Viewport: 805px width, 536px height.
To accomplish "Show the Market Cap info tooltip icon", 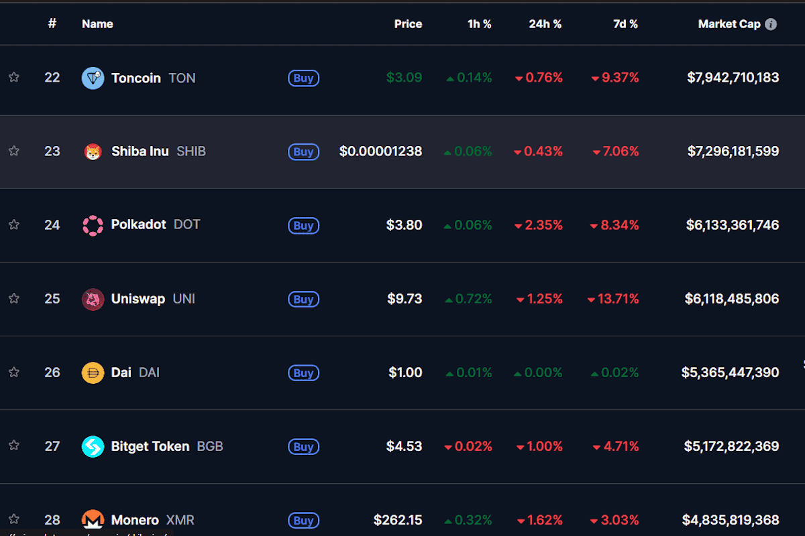I will [x=771, y=24].
